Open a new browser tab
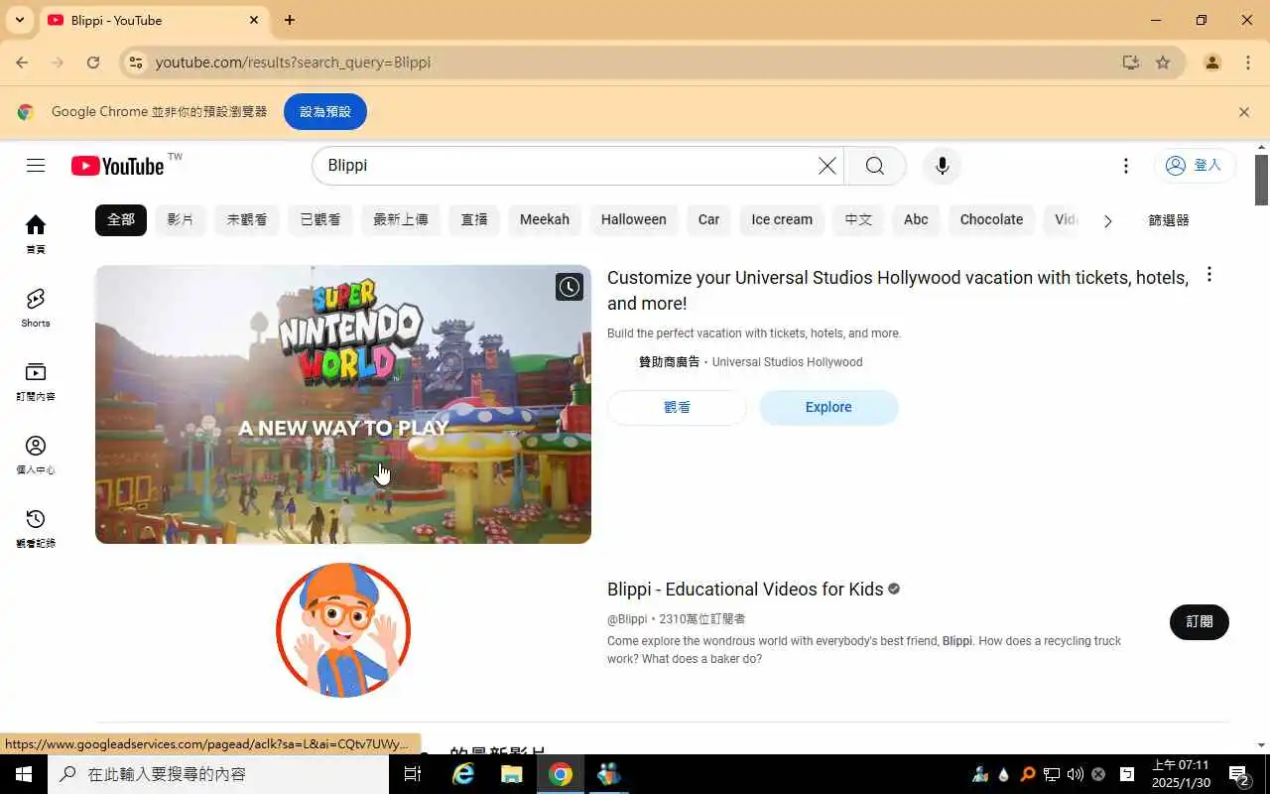 coord(290,20)
